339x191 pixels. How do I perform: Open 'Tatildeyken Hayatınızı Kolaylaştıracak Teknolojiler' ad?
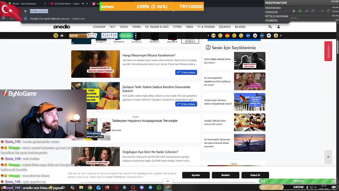[x=145, y=121]
